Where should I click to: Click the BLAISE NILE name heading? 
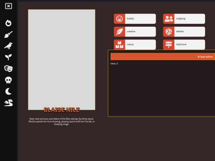[62, 110]
